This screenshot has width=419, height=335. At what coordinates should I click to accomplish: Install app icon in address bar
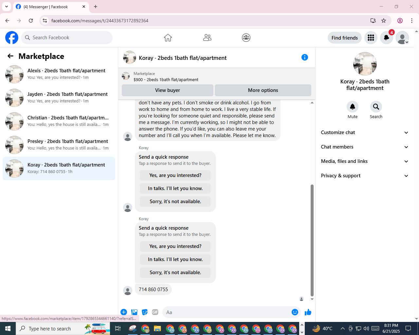pos(373,21)
